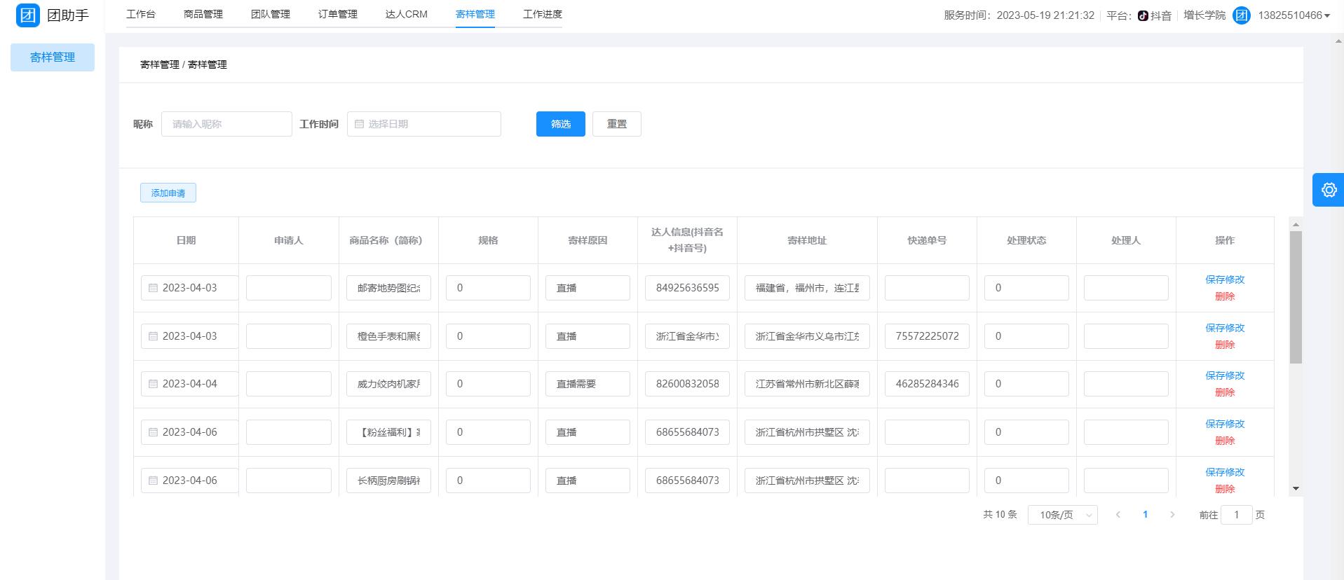Click 处理状态 field in 【粉丝福利】 row
This screenshot has height=580, width=1344.
(1026, 432)
